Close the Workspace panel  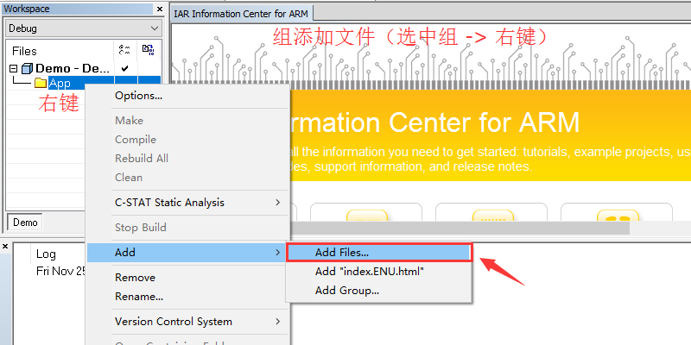click(160, 9)
